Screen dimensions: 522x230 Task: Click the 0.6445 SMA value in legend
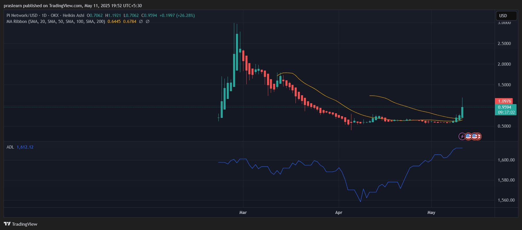point(114,22)
